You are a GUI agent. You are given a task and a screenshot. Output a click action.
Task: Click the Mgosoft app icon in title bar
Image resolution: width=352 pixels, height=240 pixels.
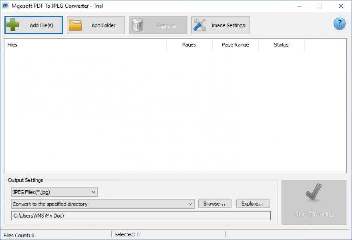click(5, 6)
